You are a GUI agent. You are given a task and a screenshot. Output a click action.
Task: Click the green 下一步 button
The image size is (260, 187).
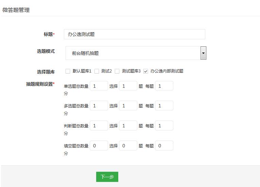[x=107, y=177]
